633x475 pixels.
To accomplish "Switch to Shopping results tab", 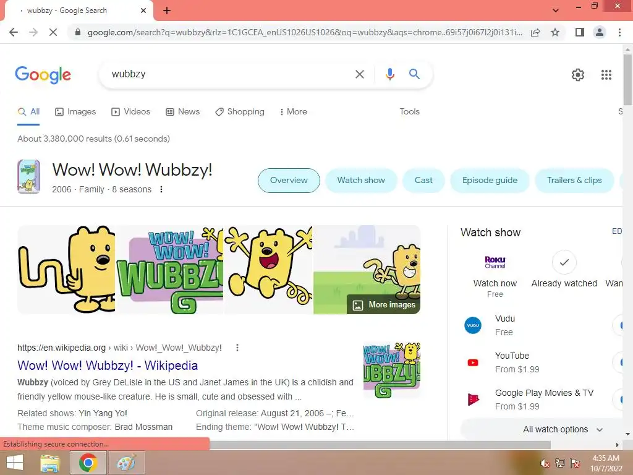I will tap(240, 112).
